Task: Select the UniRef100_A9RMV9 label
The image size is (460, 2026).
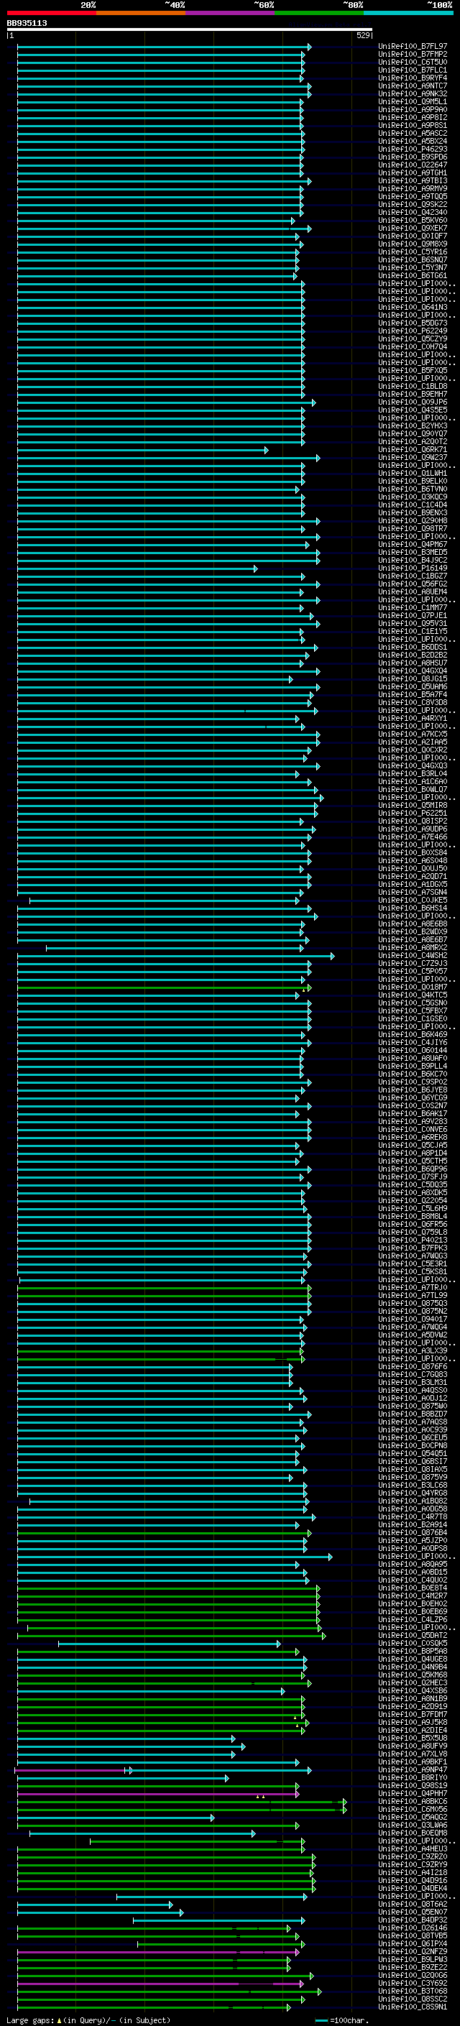Action: [x=413, y=189]
